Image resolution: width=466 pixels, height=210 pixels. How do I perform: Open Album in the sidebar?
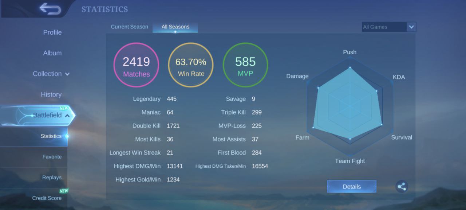(x=52, y=53)
